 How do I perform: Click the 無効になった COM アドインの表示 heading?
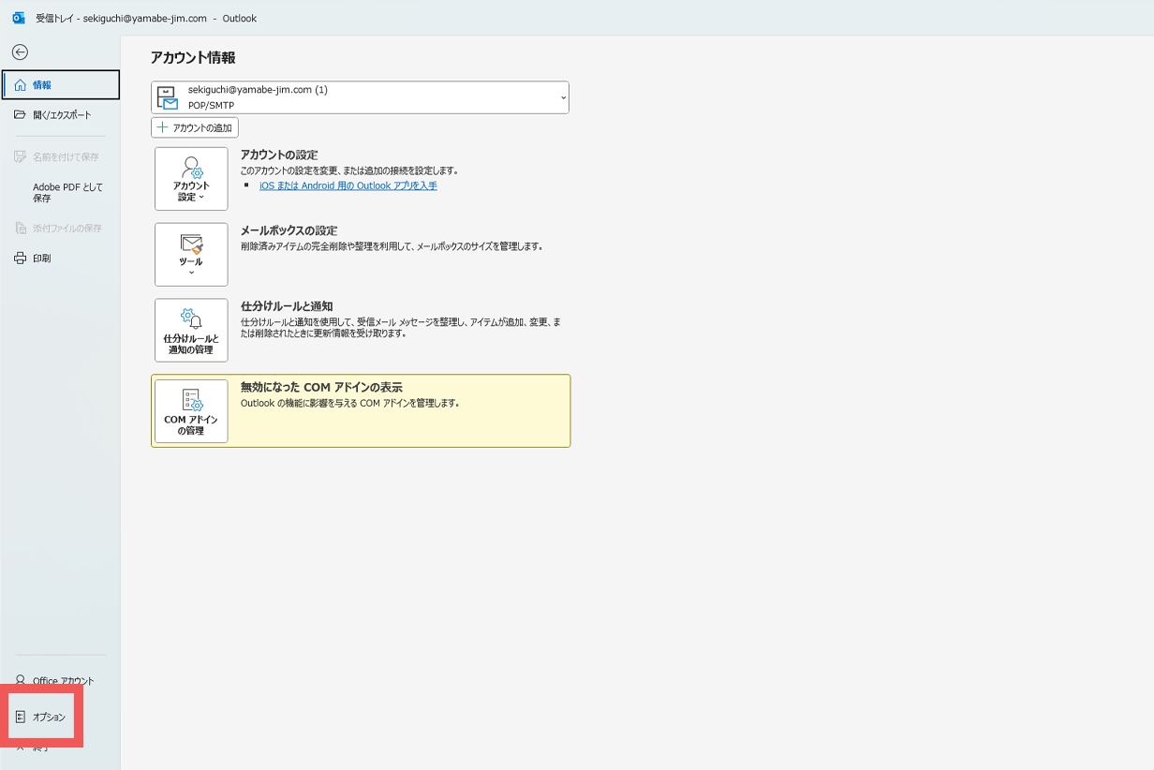pos(321,387)
